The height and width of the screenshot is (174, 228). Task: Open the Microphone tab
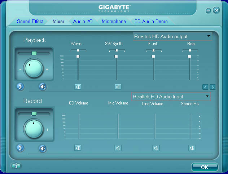coord(114,21)
